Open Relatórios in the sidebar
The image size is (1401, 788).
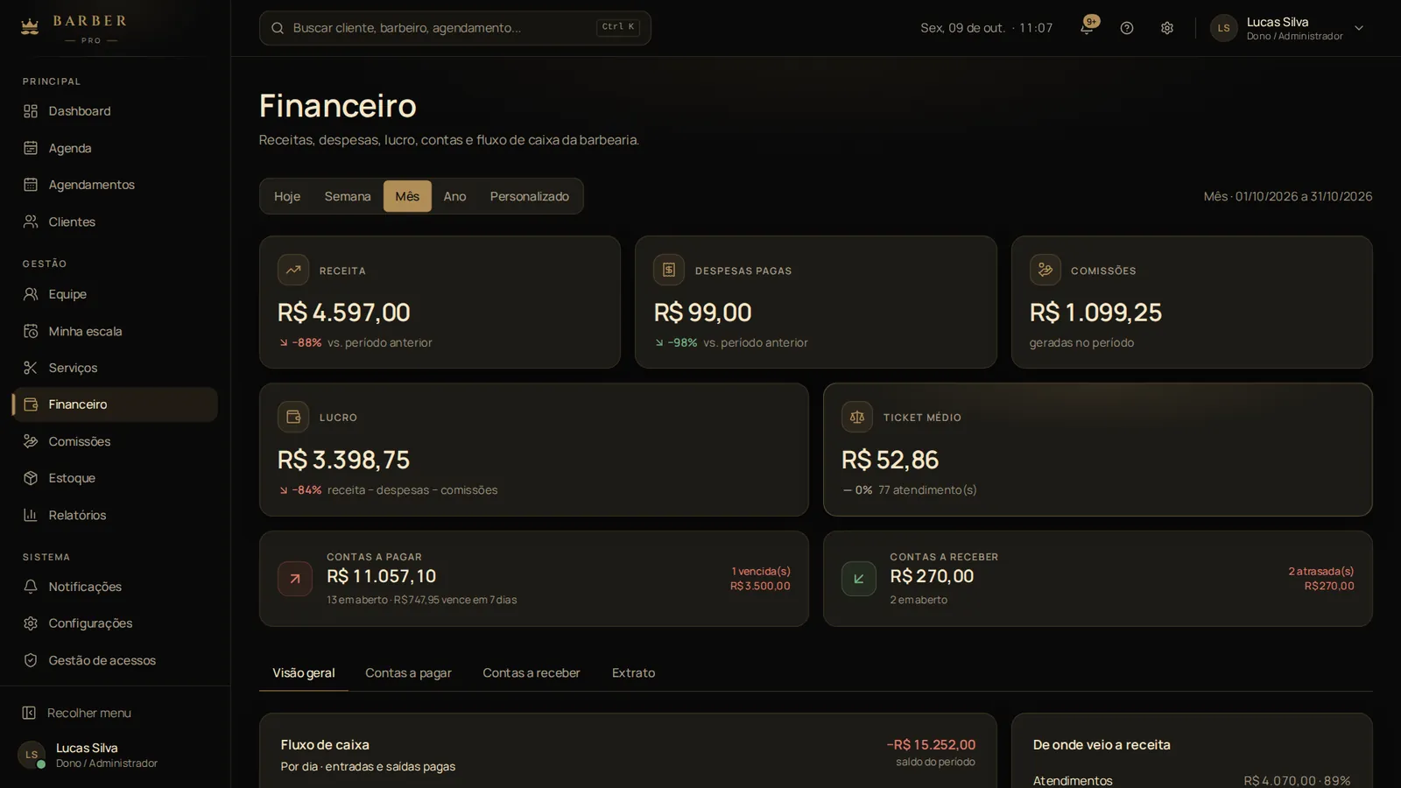pos(115,515)
